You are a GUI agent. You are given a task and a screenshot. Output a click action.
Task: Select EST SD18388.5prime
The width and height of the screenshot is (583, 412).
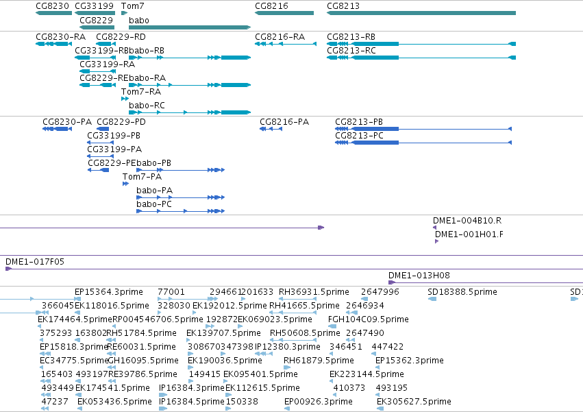click(462, 292)
